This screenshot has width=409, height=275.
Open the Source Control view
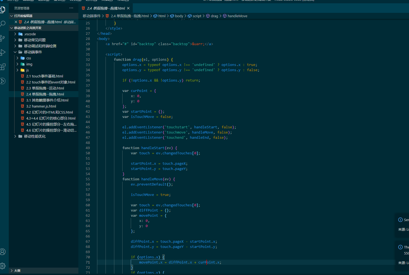pyautogui.click(x=2, y=38)
